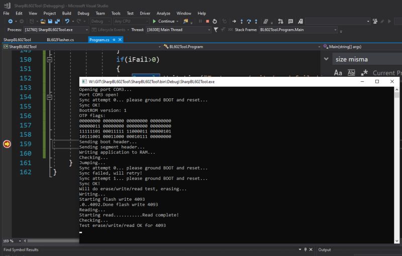
Task: Click the live share icon at toolbar right
Action: click(x=375, y=21)
